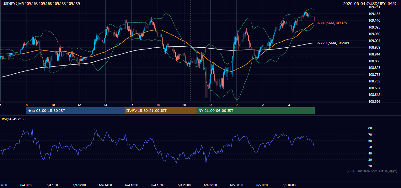The width and height of the screenshot is (401, 188).
Task: Click price axis value 109.140
Action: tap(374, 20)
